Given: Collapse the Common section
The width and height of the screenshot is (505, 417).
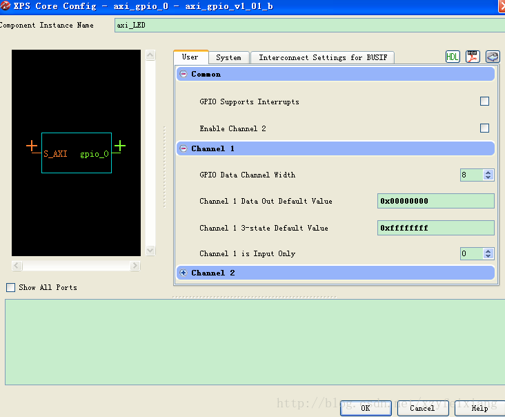Looking at the screenshot, I should (184, 74).
